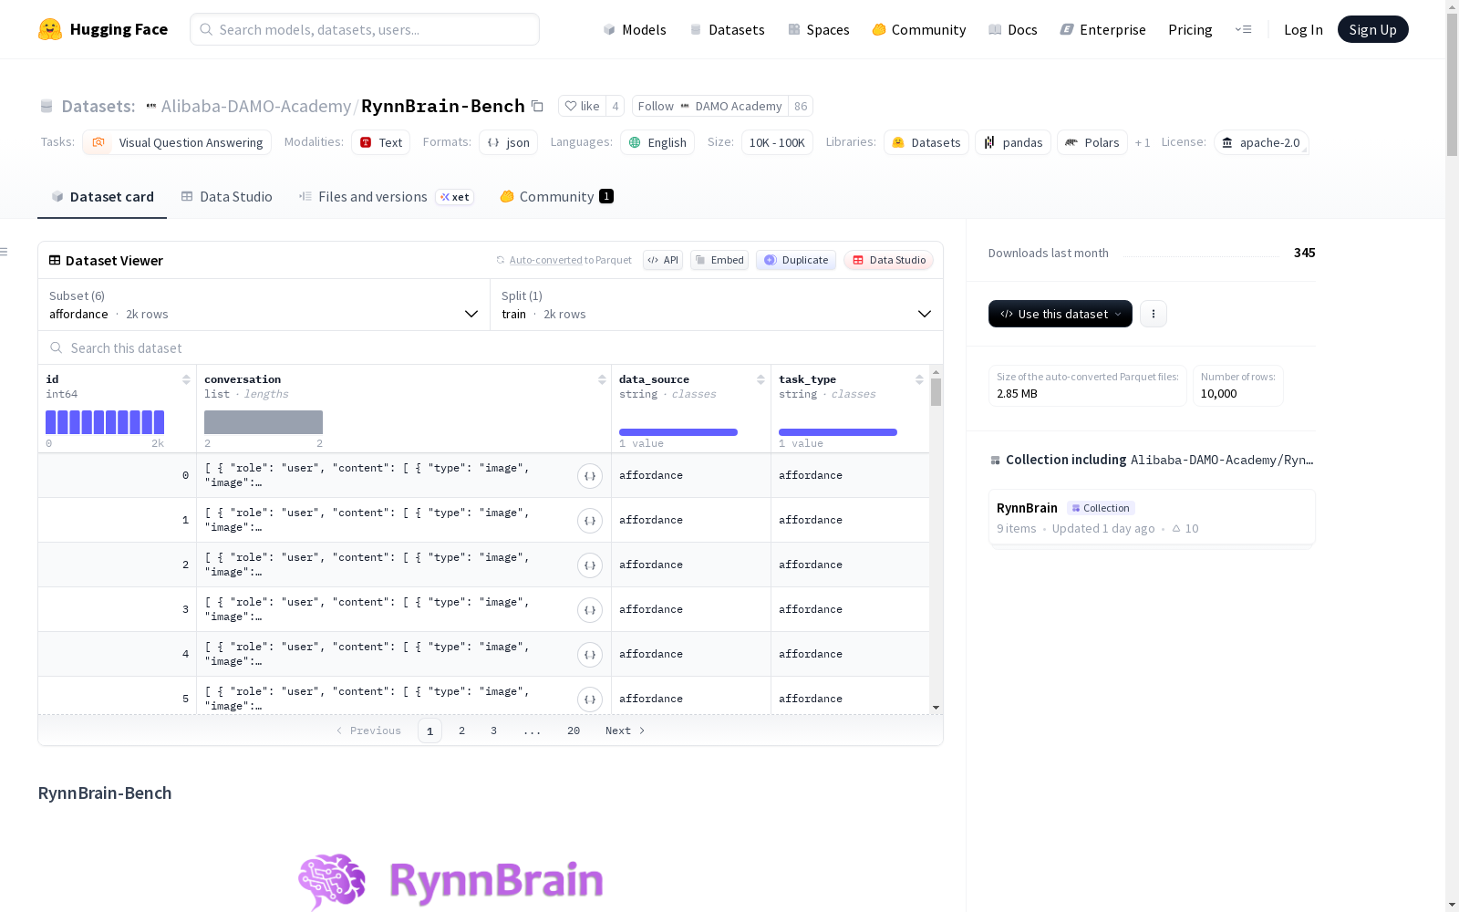Open Data Studio from viewer header
The image size is (1459, 912).
tap(888, 260)
